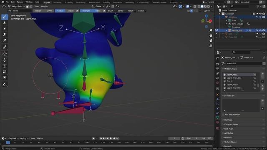Toggle X-ray display in viewport header
Viewport: 267px width, 150px height.
point(195,7)
